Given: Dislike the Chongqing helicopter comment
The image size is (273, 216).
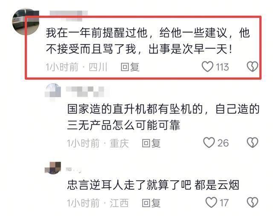Looking at the screenshot, I should 253,143.
